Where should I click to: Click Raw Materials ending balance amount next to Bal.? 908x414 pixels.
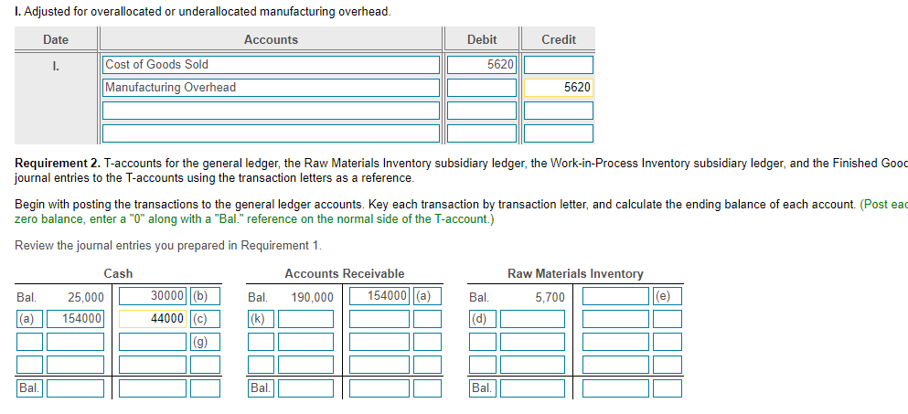pos(533,387)
